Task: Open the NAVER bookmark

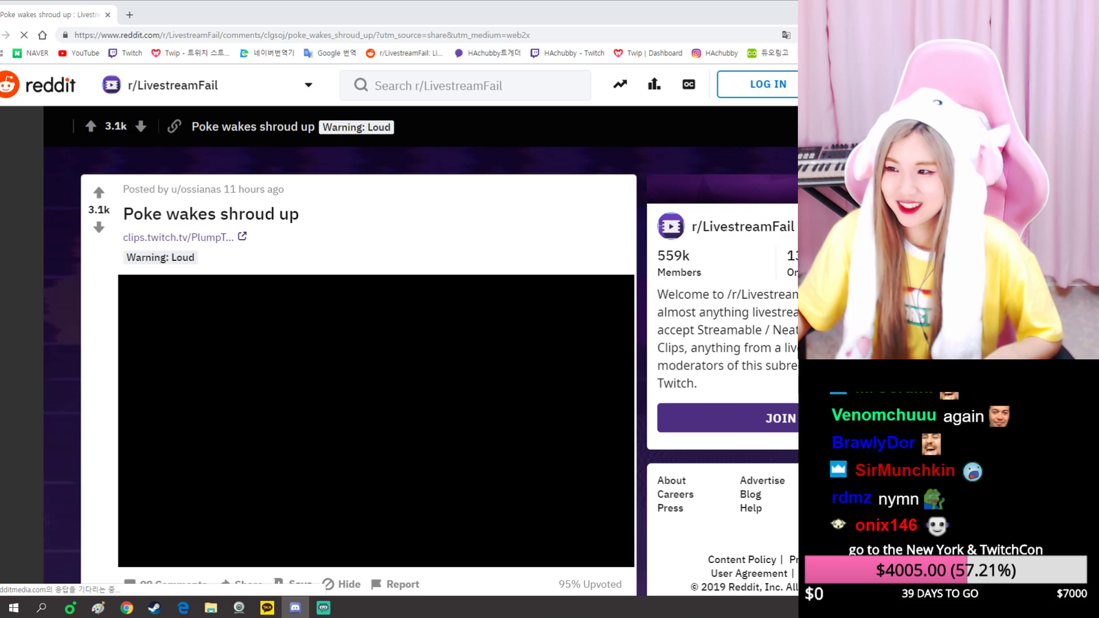Action: (31, 53)
